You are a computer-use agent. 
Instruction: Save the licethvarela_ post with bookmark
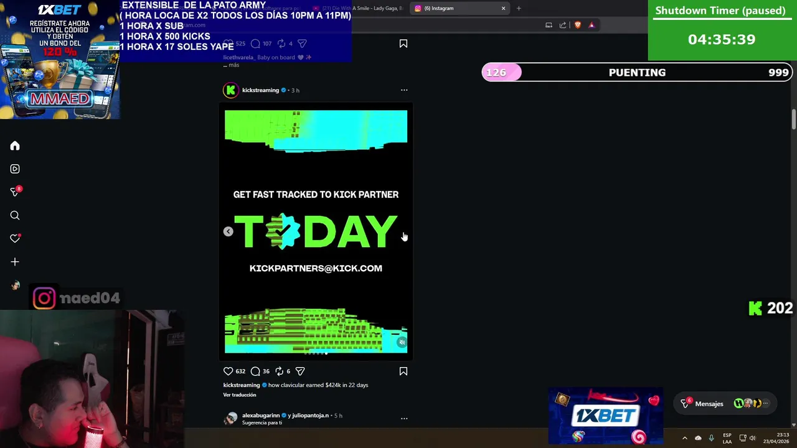403,44
